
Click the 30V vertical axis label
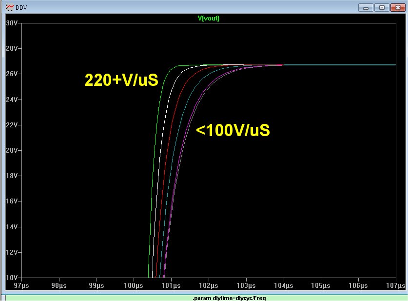12,23
